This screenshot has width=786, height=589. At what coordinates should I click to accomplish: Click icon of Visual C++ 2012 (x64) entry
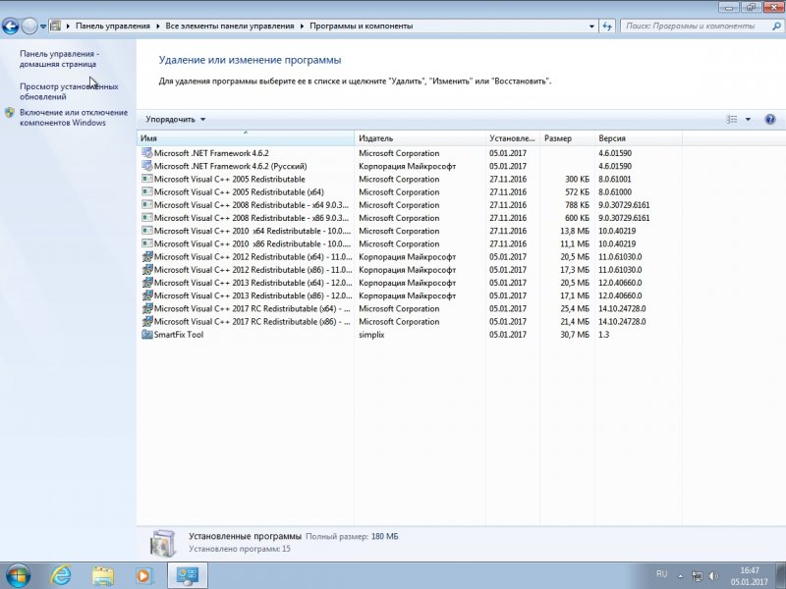146,256
